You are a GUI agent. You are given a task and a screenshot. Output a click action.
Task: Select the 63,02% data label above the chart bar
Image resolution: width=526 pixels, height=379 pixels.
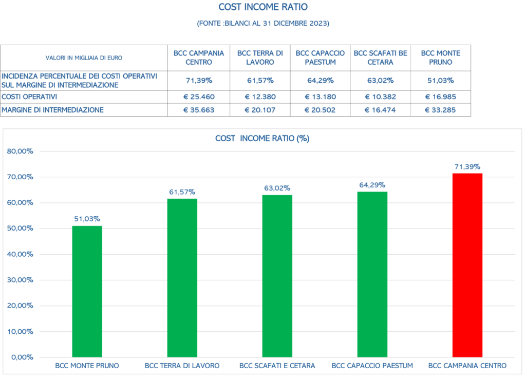(x=277, y=188)
